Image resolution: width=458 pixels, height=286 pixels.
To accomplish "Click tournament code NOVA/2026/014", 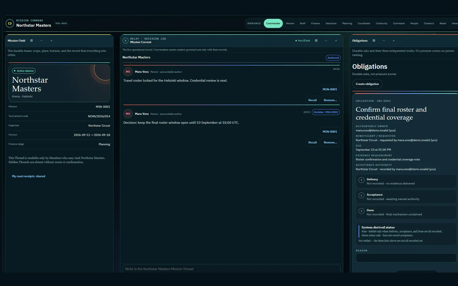I will (99, 116).
